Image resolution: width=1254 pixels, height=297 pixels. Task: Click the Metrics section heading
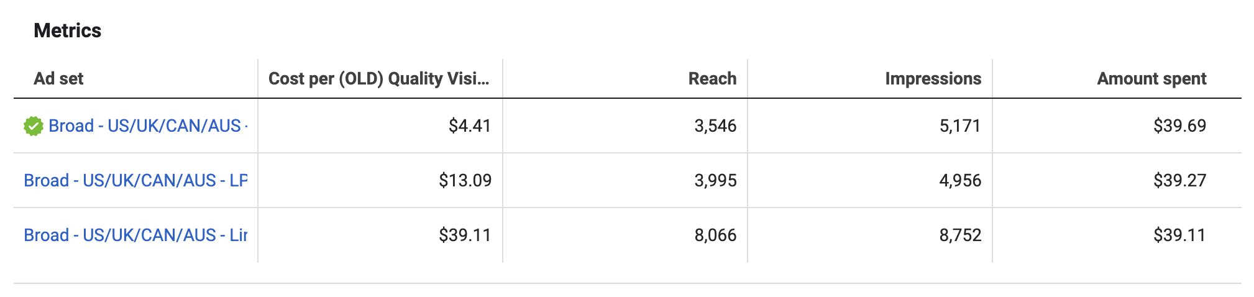coord(67,30)
